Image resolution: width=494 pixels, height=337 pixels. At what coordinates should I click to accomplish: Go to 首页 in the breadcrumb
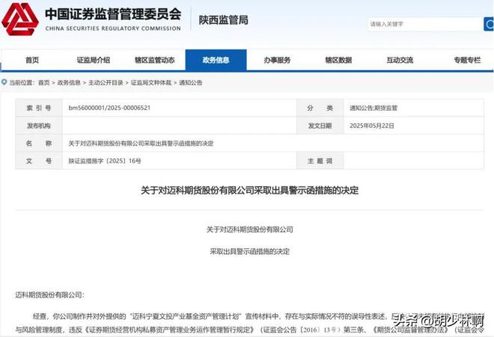tap(44, 83)
